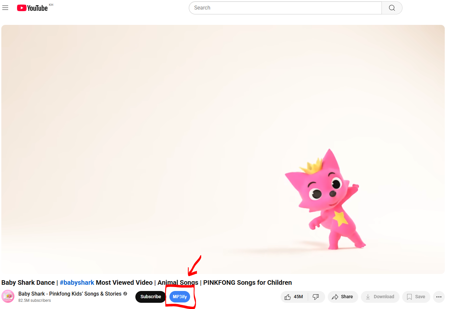Like the video with thumbs up

pos(294,297)
